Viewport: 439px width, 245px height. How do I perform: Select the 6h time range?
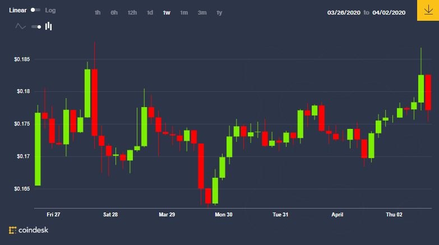(x=114, y=12)
